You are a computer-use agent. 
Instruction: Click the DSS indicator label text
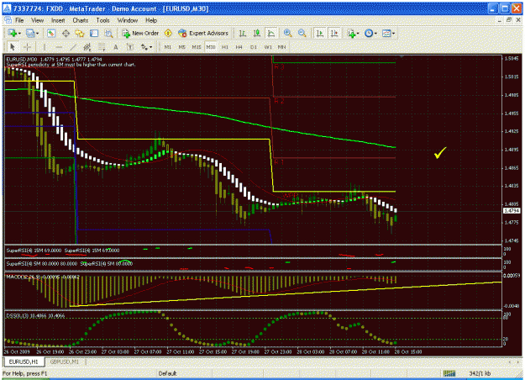[35, 315]
